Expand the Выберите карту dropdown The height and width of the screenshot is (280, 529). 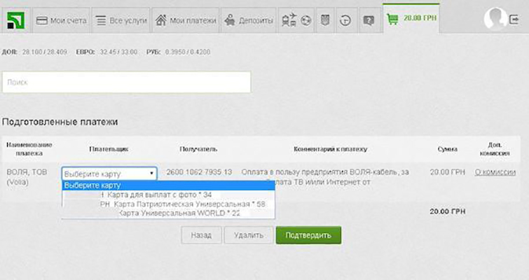109,174
